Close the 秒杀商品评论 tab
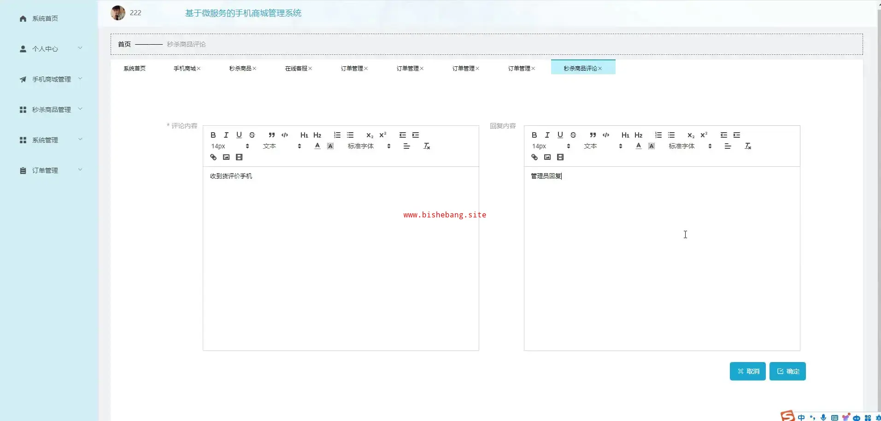 tap(600, 69)
